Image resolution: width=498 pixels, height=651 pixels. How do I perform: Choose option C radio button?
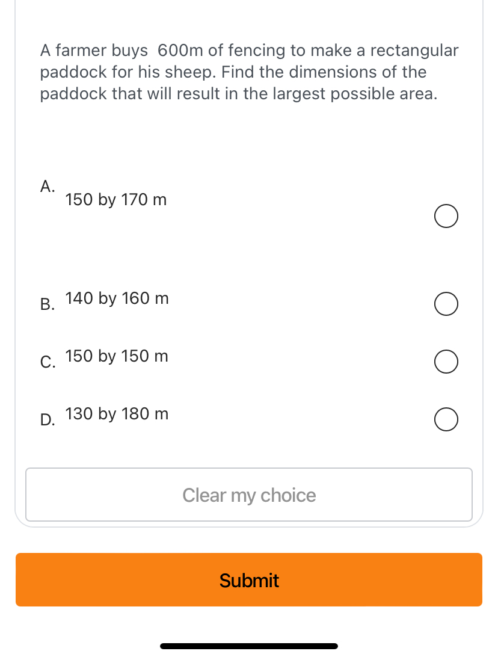[446, 362]
